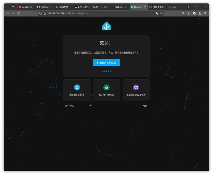The image size is (213, 175).
Task: Switch to the SMART Techno tab
Action: pyautogui.click(x=101, y=7)
